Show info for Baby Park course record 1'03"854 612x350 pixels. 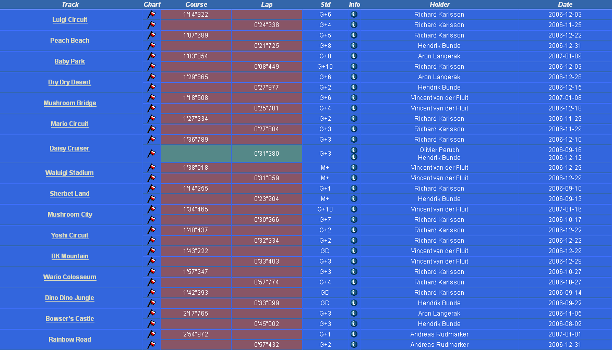click(x=354, y=56)
